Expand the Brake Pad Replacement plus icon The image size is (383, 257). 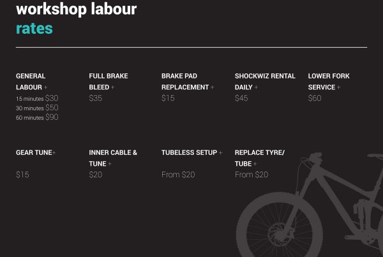213,87
